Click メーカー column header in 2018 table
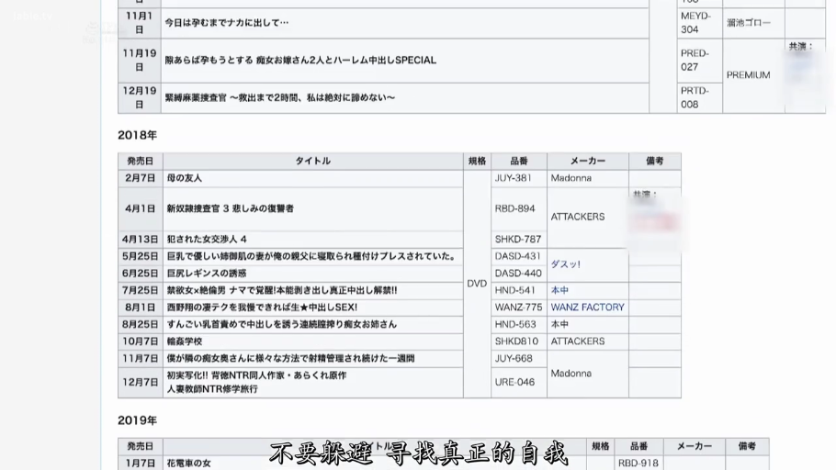This screenshot has height=470, width=836. click(587, 161)
